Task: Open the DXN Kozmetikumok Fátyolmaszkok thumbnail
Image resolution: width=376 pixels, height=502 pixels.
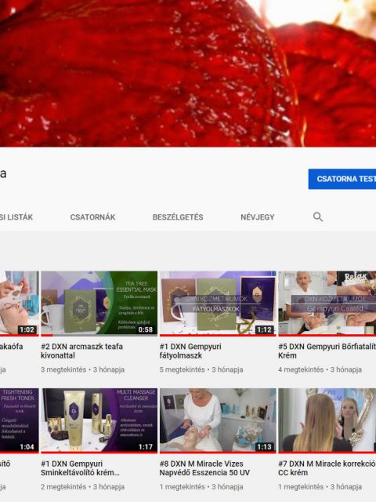Action: [x=218, y=303]
